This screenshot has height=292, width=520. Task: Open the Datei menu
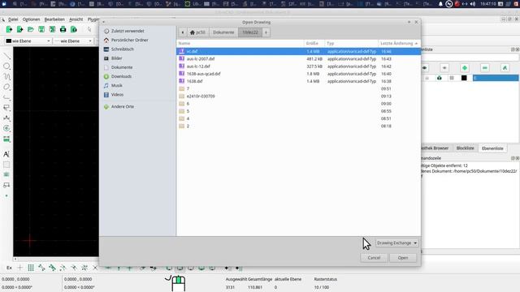click(x=13, y=19)
